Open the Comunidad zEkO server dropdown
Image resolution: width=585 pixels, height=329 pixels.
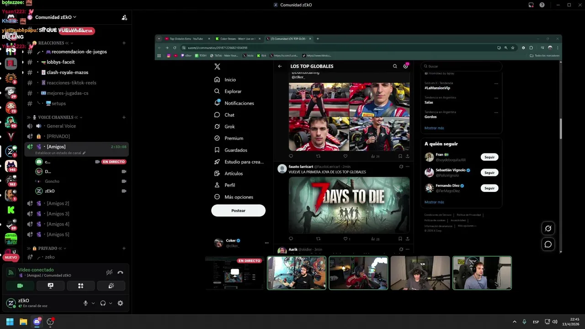tap(56, 17)
